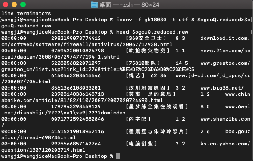Click line '.net/dianshiju/????\xa1\xe9|????do=index'
The image size is (253, 161).
click(x=64, y=113)
